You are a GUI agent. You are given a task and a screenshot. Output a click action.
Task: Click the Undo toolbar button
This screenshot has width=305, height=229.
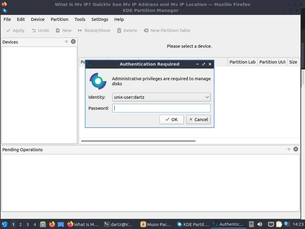[x=41, y=30]
